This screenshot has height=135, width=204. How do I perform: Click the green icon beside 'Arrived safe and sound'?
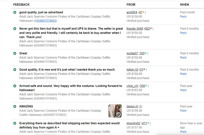(15, 86)
